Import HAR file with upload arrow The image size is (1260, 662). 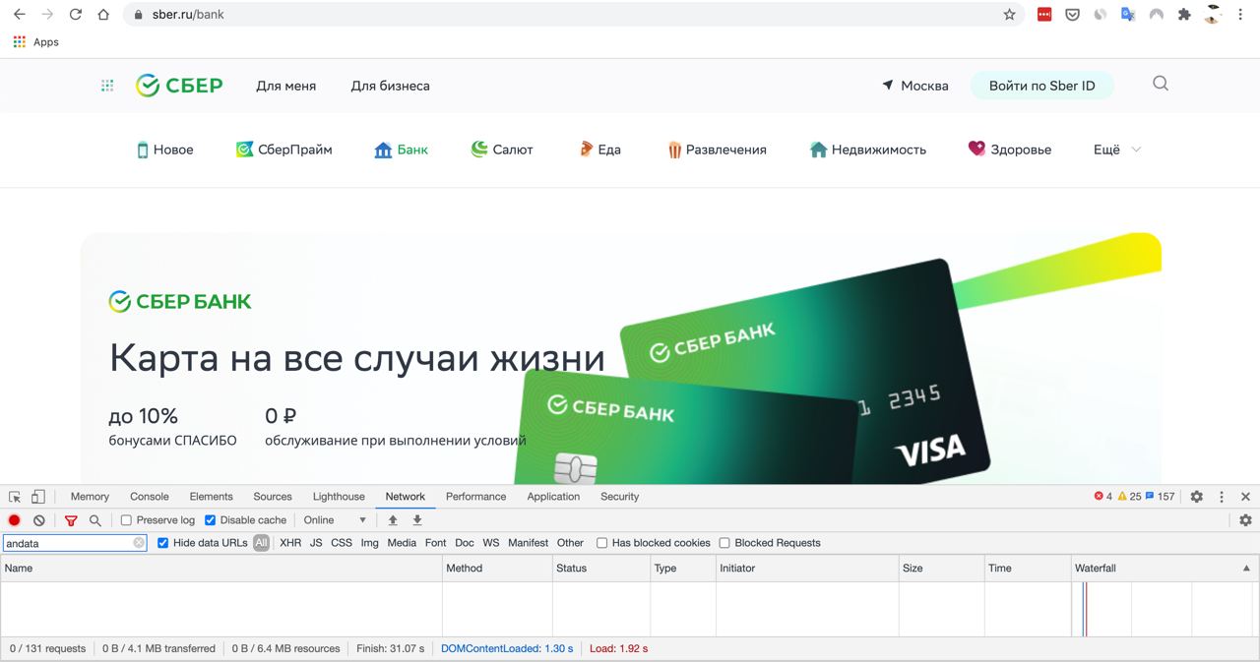click(393, 520)
